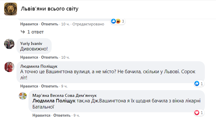
Task: Open Львів'яни всього світу group logo
Action: [10, 9]
